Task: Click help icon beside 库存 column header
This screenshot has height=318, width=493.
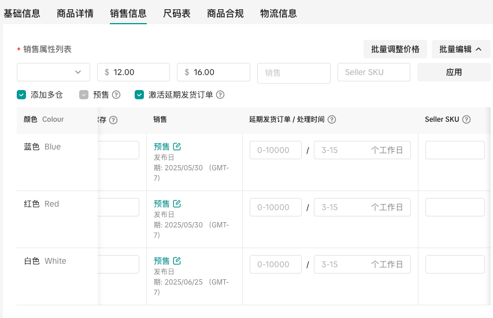Action: pyautogui.click(x=113, y=120)
